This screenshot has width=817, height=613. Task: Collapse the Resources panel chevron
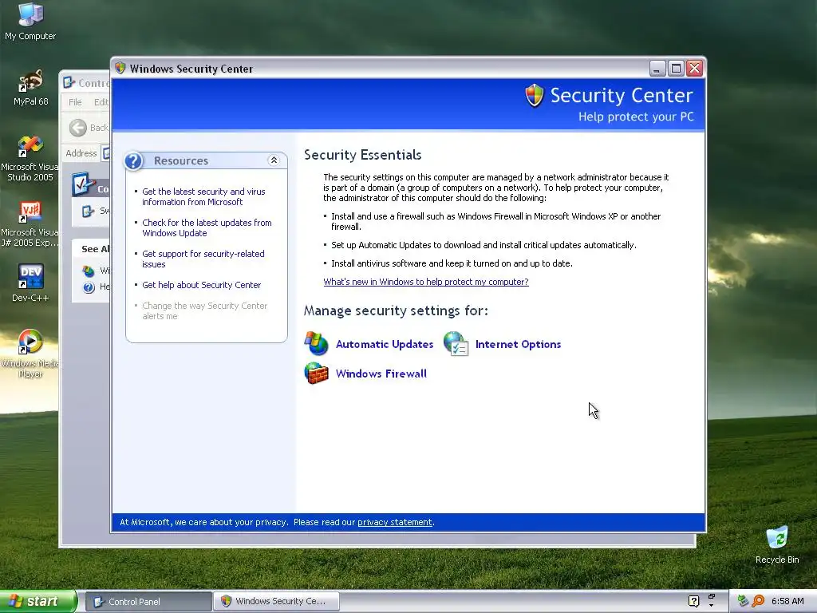pyautogui.click(x=274, y=160)
